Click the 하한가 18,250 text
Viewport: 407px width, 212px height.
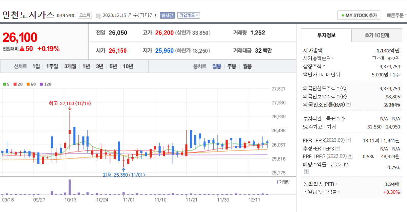click(193, 51)
